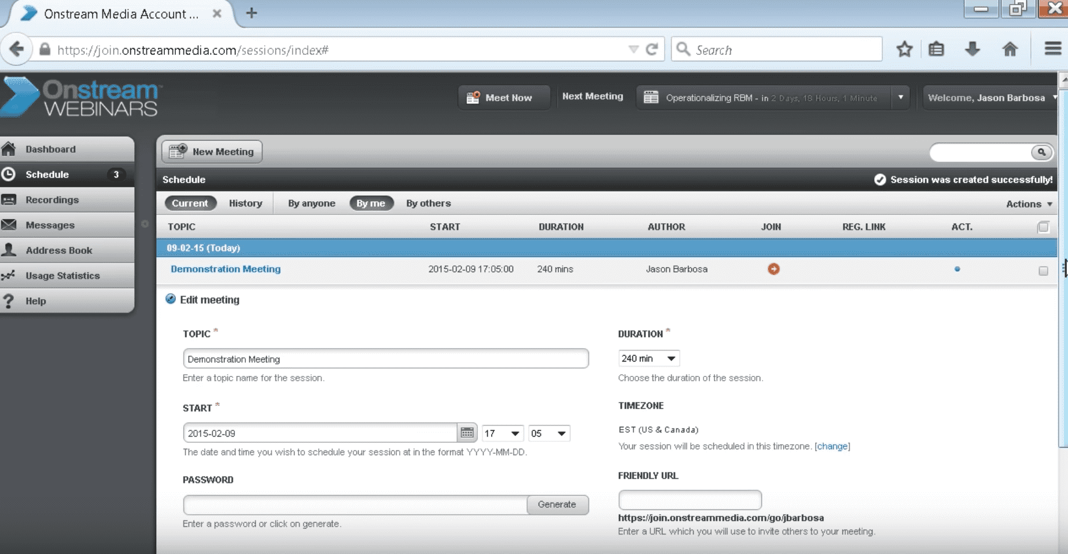The image size is (1068, 554).
Task: Click the timezone change link
Action: tap(832, 446)
